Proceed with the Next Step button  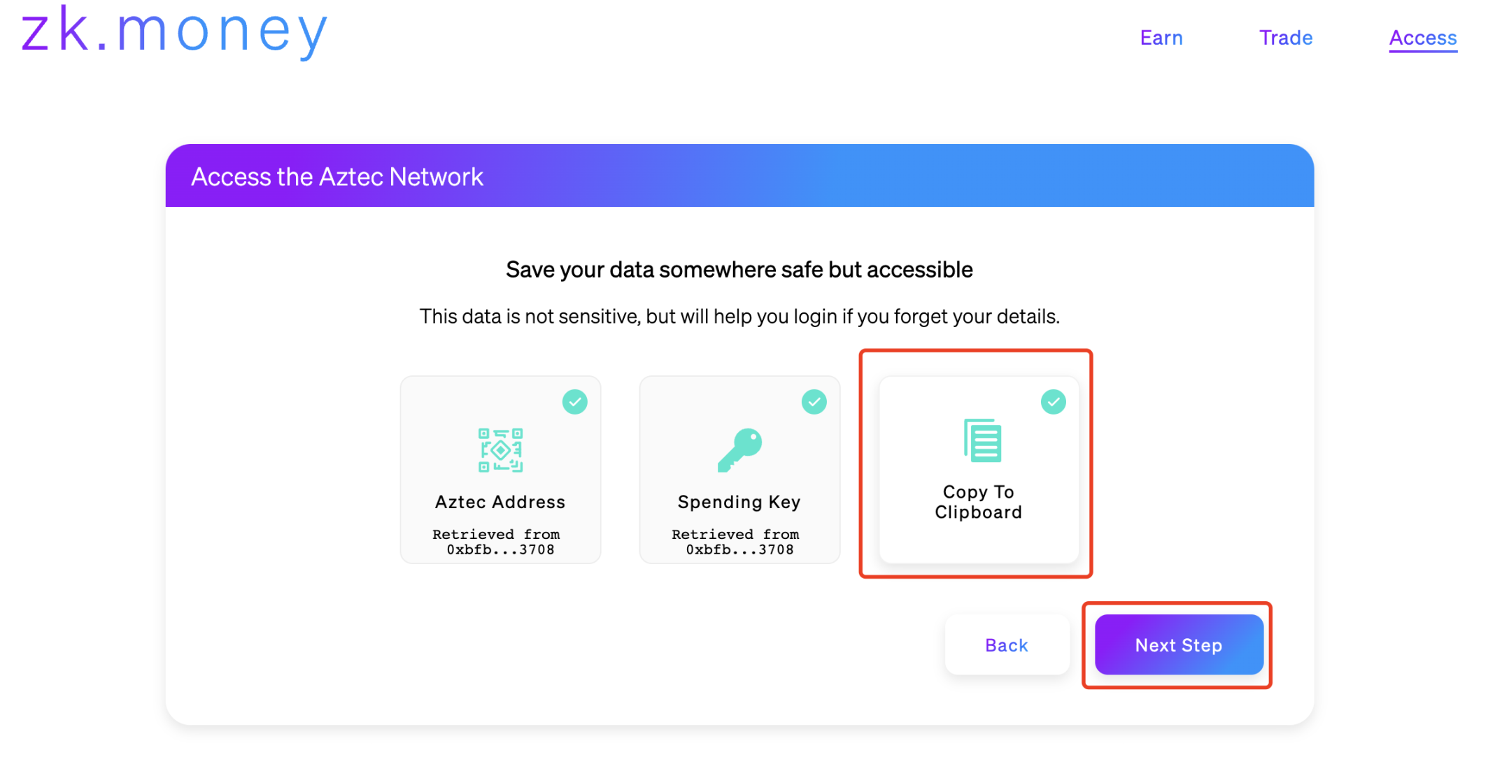point(1178,645)
